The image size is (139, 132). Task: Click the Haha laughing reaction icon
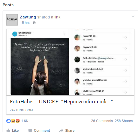(13, 121)
